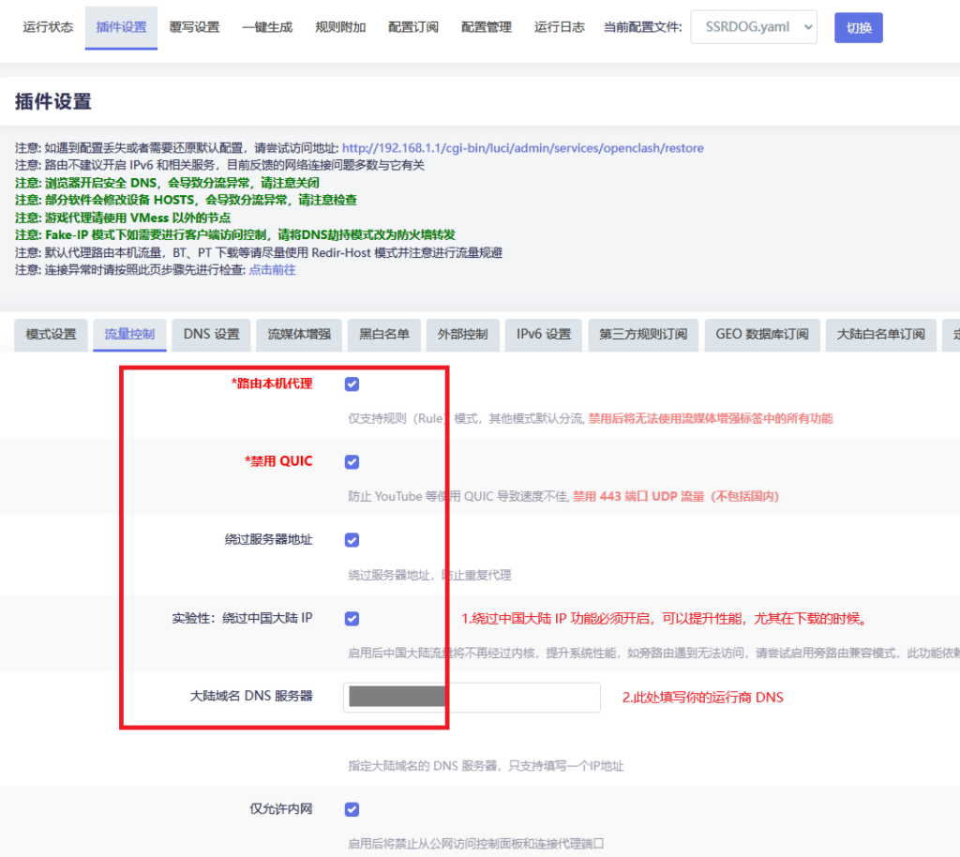The height and width of the screenshot is (857, 960).
Task: Open the openclash restore URL link
Action: click(522, 148)
